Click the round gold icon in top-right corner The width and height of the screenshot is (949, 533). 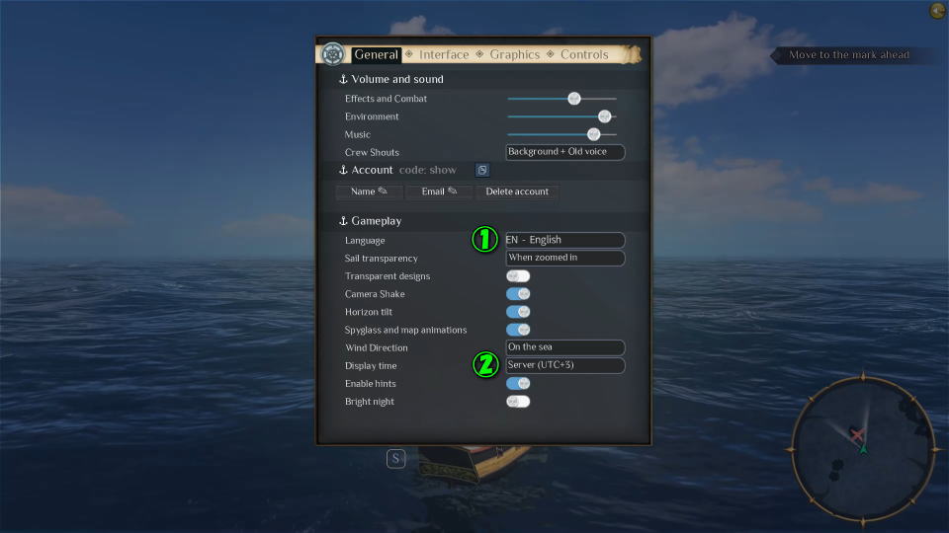[937, 11]
